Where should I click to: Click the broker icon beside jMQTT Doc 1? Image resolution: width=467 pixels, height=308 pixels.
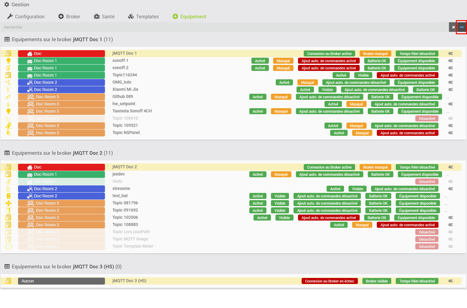[8, 53]
